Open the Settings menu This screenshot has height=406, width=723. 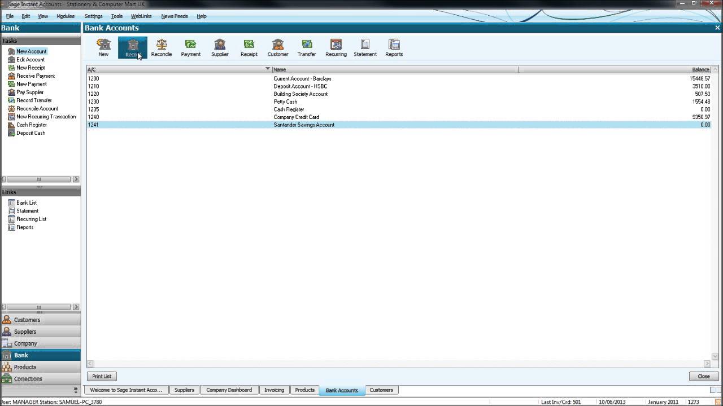(93, 16)
